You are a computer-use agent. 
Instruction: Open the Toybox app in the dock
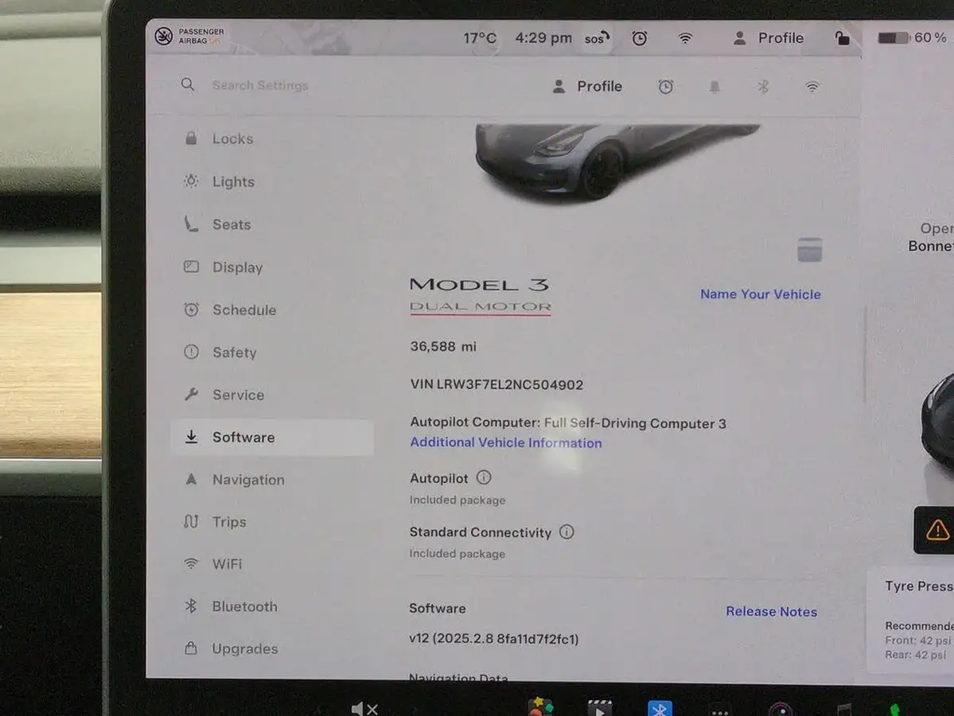coord(539,707)
